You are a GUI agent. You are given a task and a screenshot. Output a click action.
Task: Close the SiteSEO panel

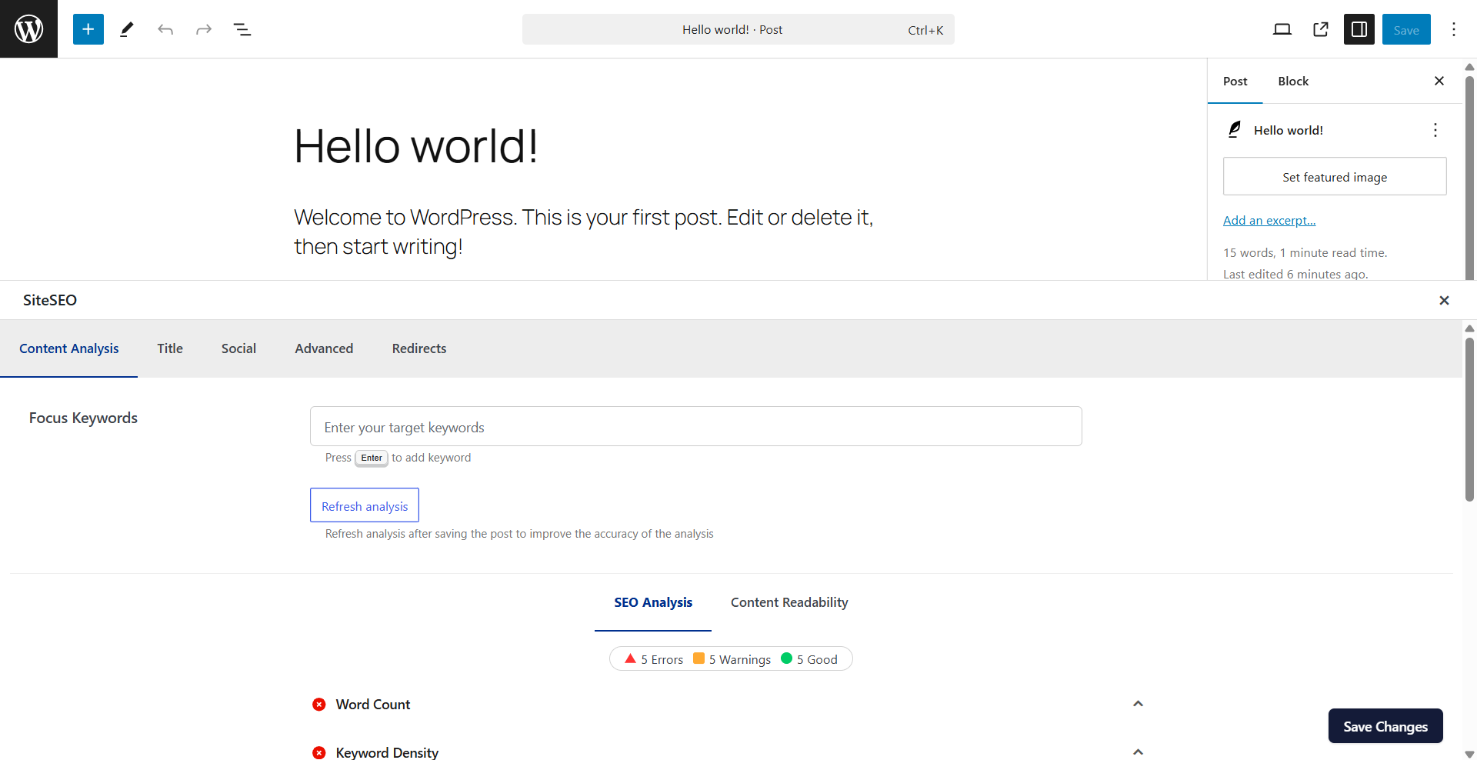(x=1444, y=300)
